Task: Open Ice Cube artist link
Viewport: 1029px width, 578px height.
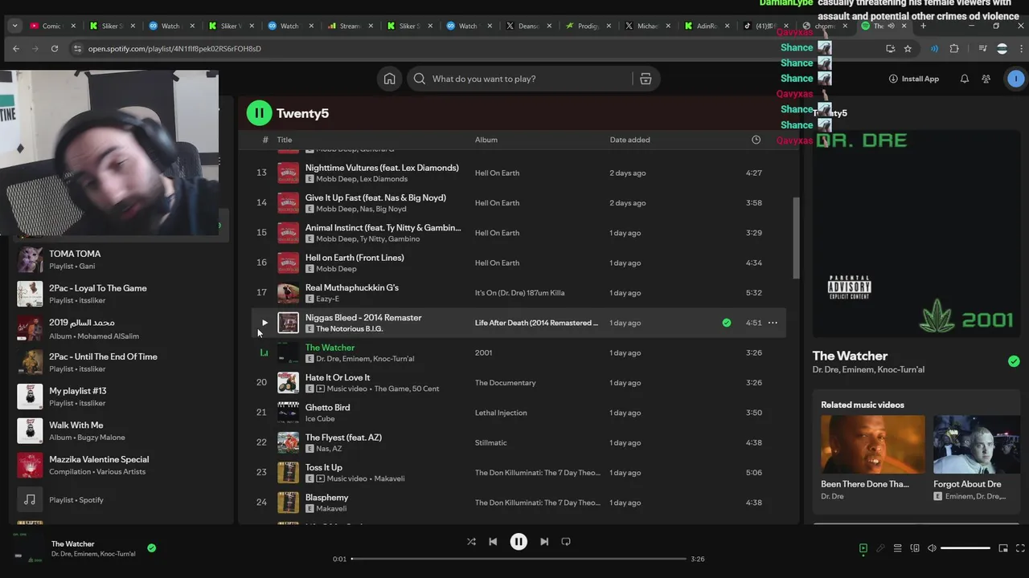Action: click(320, 418)
